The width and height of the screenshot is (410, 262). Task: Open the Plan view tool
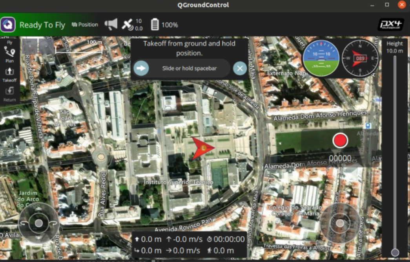(10, 54)
